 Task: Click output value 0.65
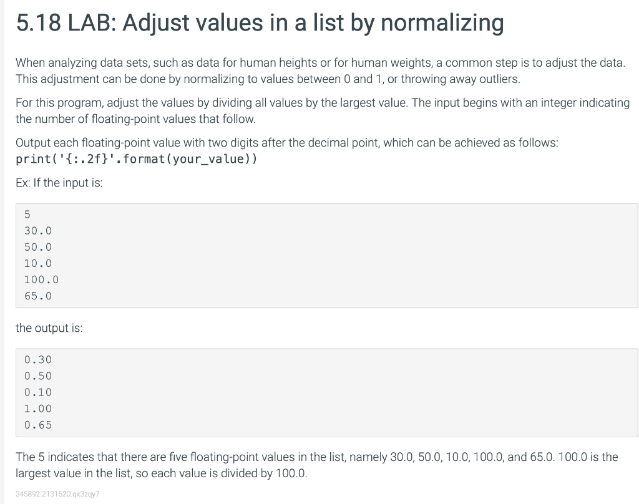pyautogui.click(x=38, y=425)
